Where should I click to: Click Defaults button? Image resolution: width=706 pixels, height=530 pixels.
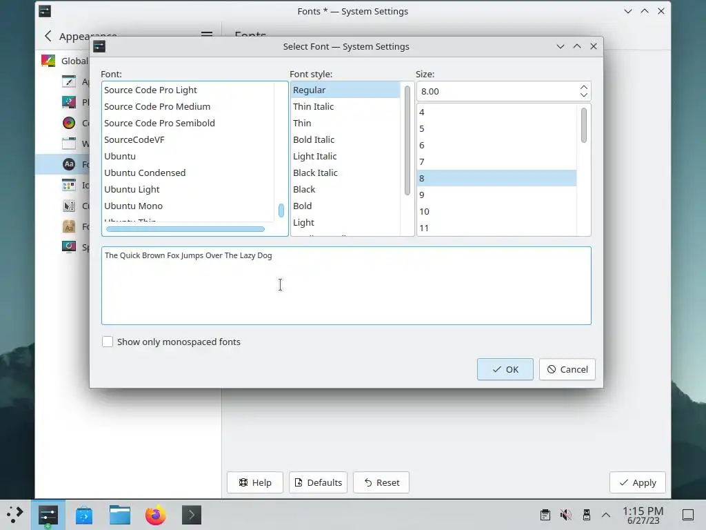(x=319, y=482)
